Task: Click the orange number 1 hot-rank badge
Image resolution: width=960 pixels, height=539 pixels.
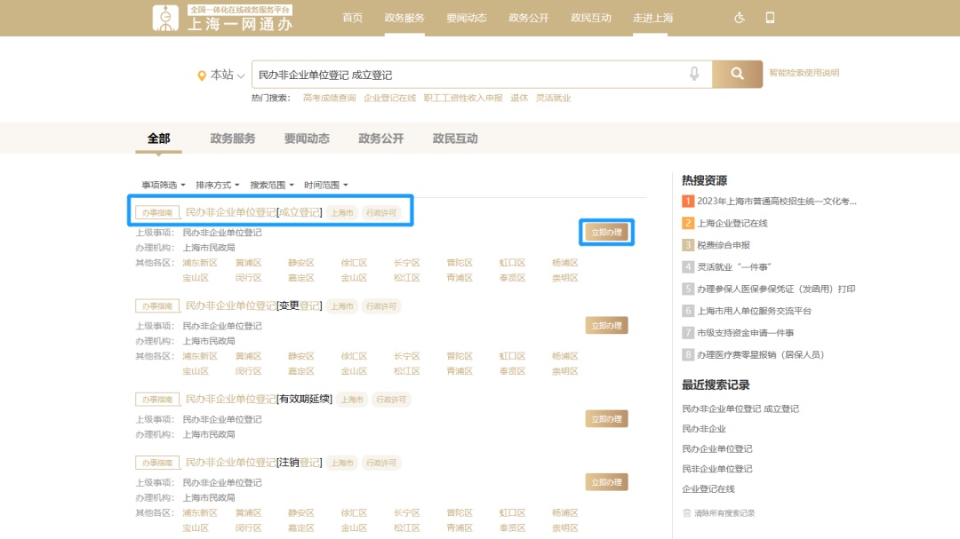Action: coord(687,202)
